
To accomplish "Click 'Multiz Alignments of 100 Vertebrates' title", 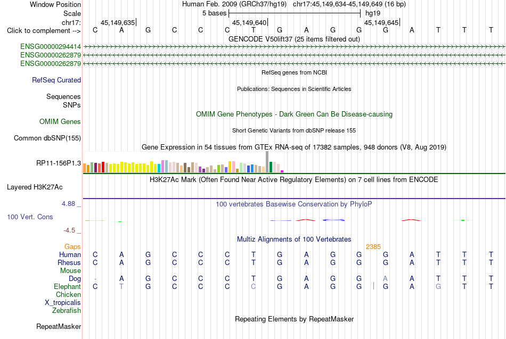I will coord(294,239).
